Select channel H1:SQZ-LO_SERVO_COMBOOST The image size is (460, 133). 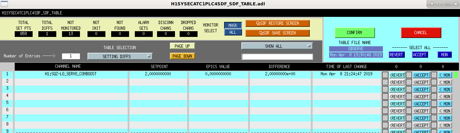[x=71, y=74]
